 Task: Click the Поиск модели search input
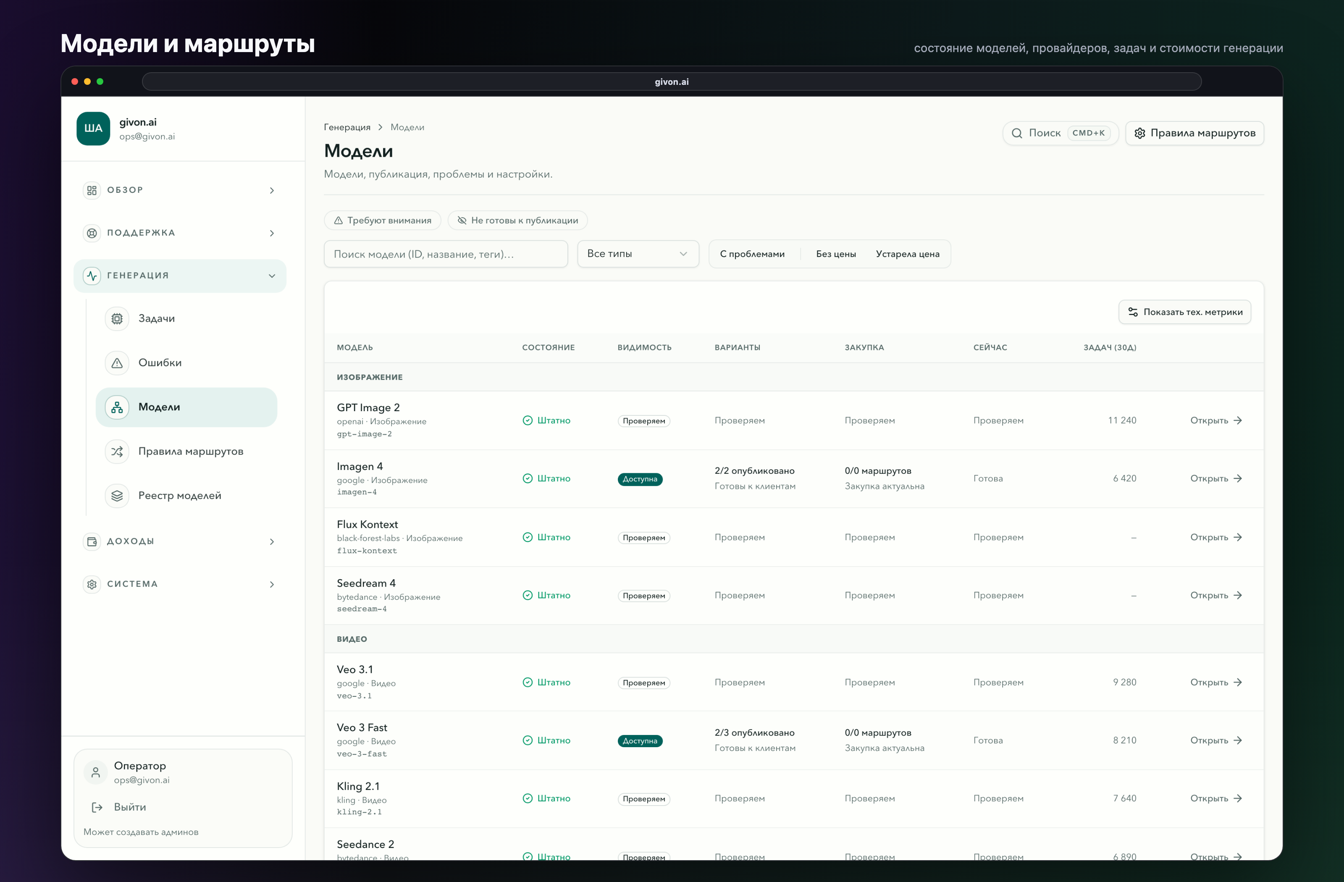coord(446,254)
